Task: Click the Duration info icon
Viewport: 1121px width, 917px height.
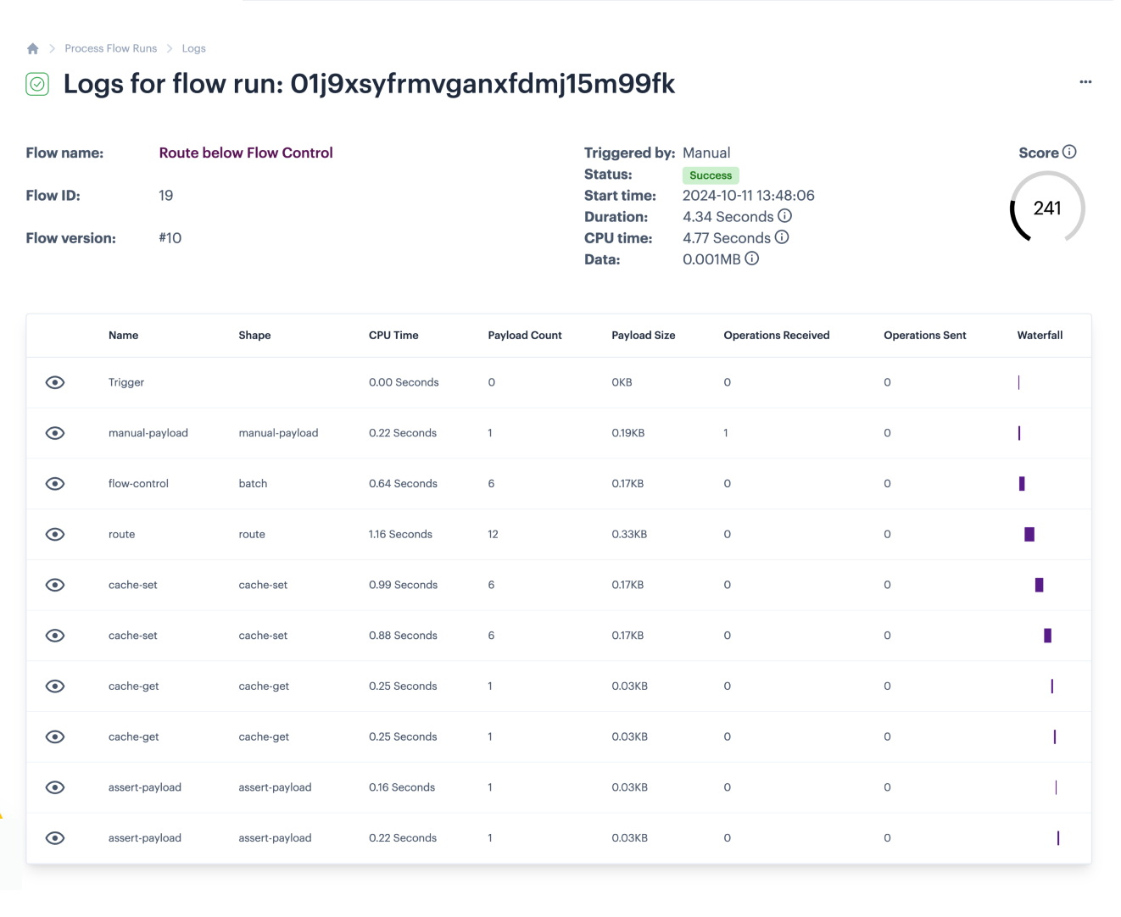Action: click(x=785, y=216)
